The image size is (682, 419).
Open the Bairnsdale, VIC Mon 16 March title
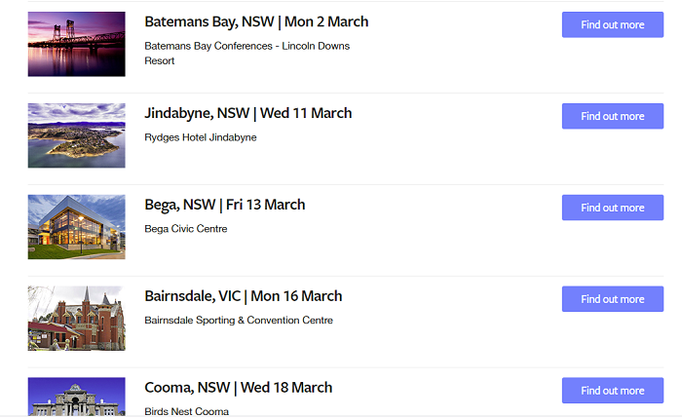[x=243, y=296]
